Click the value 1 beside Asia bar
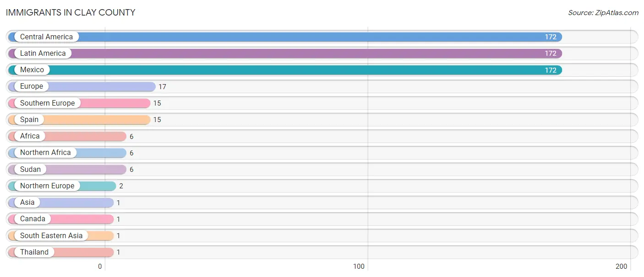 (x=118, y=203)
